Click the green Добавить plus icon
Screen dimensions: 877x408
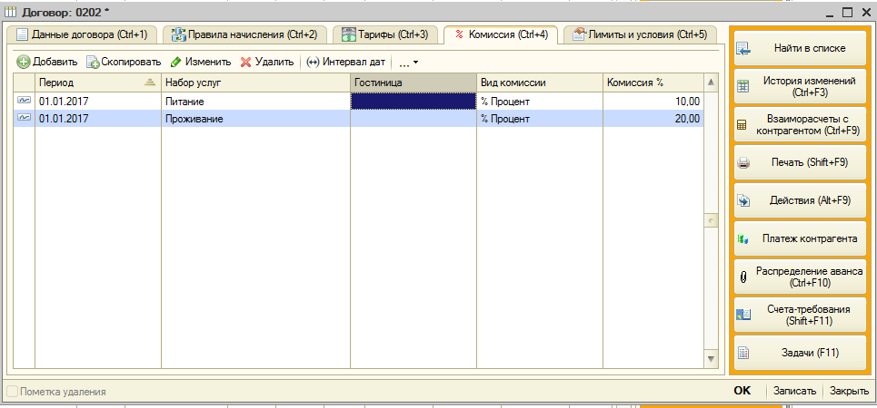[x=24, y=62]
